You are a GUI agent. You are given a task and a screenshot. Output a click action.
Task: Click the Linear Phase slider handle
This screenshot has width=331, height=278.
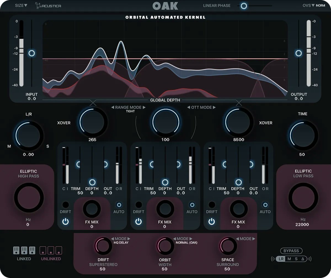[x=244, y=6]
